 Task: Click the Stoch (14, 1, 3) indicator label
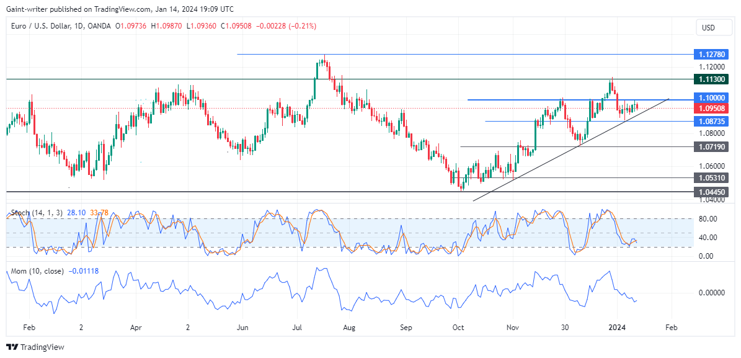36,213
